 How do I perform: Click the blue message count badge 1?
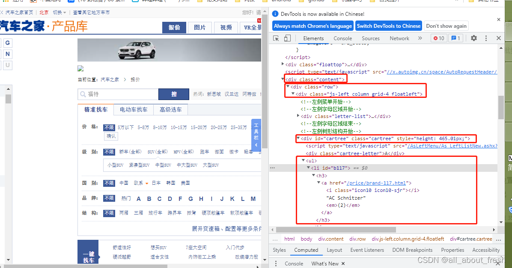coord(455,38)
